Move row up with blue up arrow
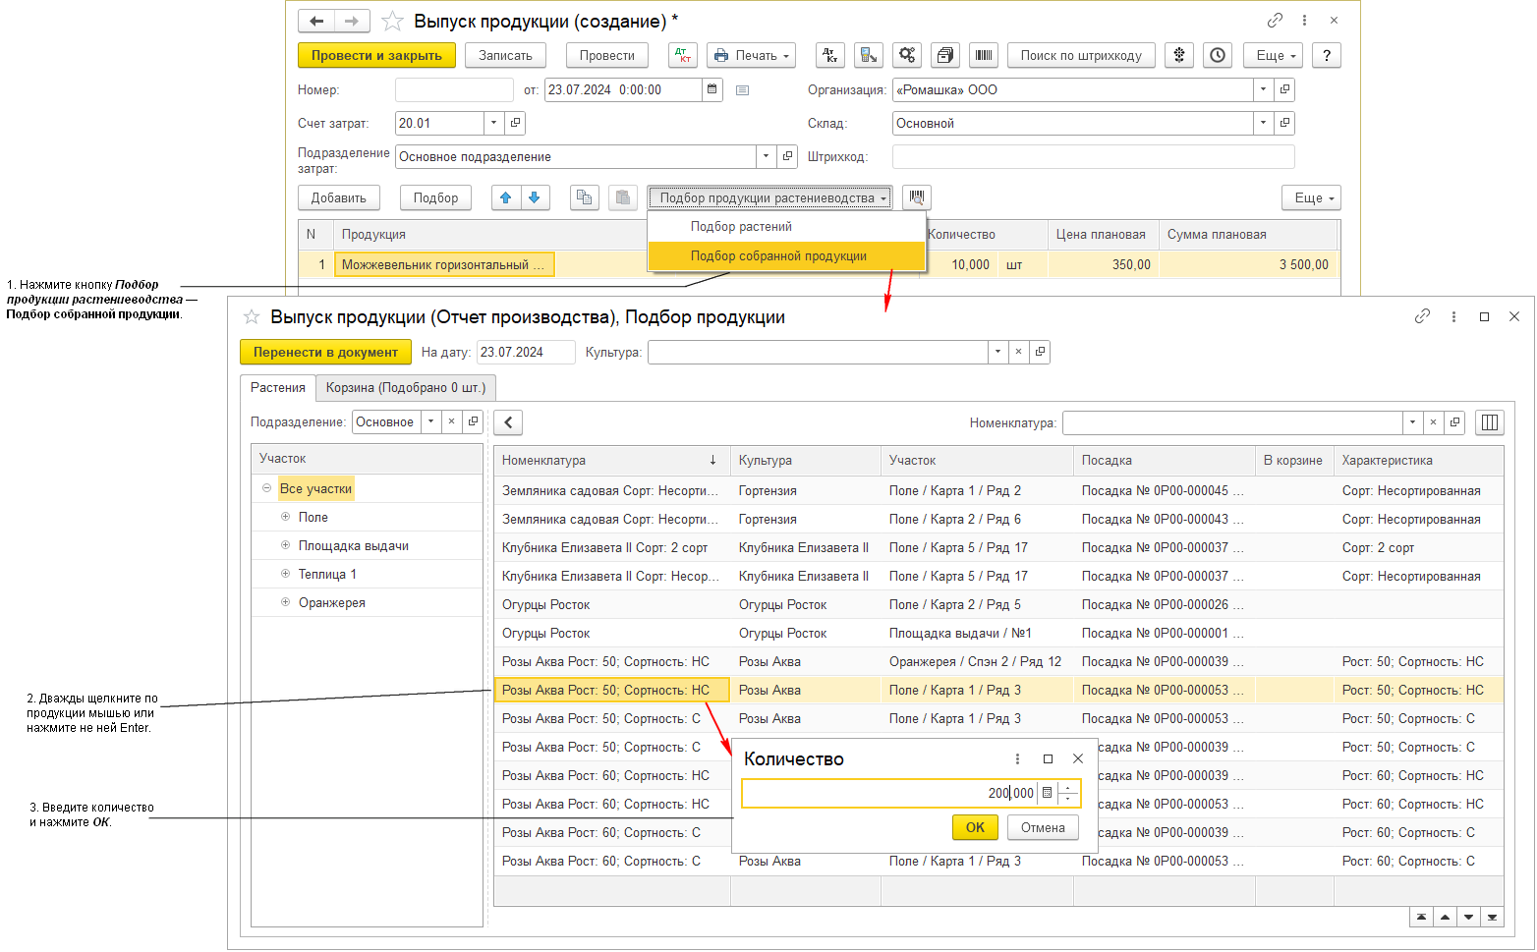The width and height of the screenshot is (1537, 952). tap(506, 197)
